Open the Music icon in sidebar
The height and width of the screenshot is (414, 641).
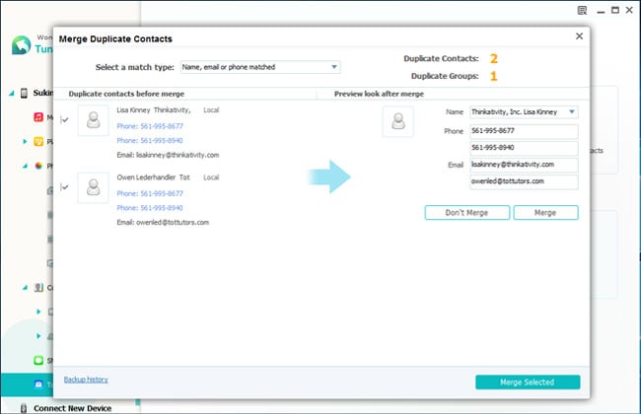(38, 117)
